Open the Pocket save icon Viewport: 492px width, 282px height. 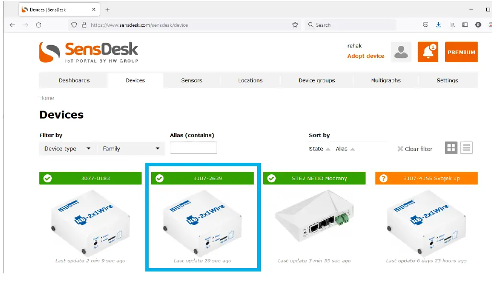click(x=425, y=25)
